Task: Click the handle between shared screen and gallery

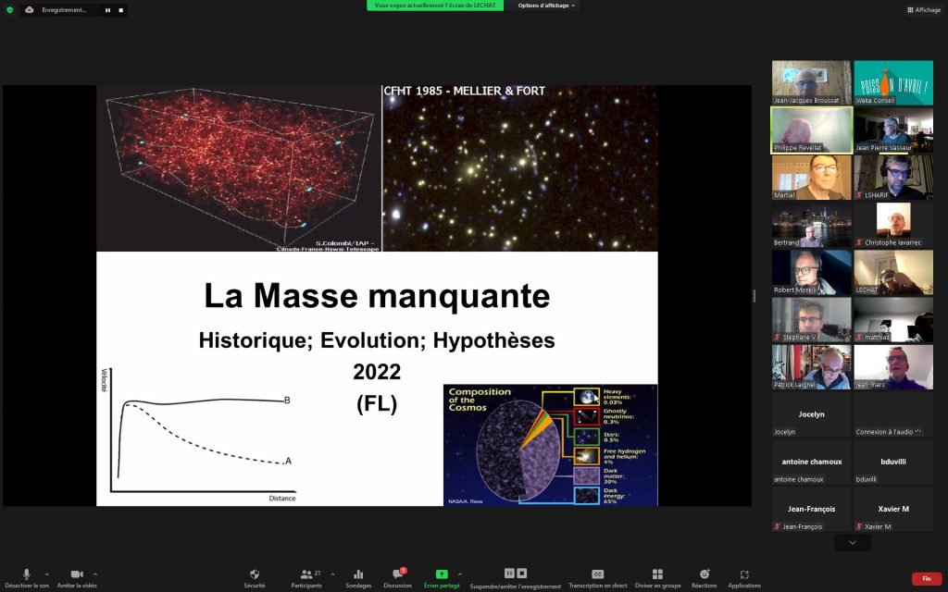Action: click(754, 295)
